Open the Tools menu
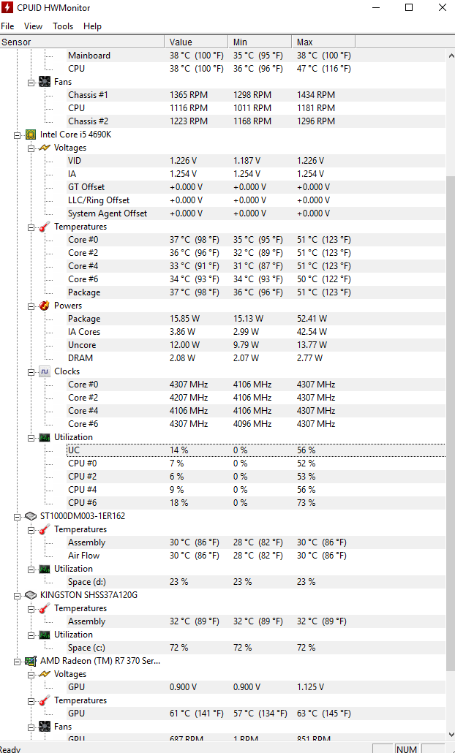Screen dimensions: 455x753 tap(63, 26)
